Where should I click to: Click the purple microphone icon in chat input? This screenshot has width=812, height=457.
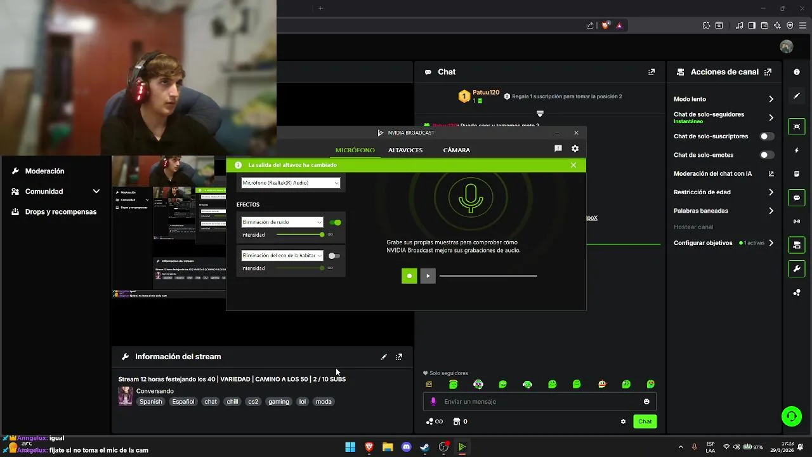pos(434,402)
